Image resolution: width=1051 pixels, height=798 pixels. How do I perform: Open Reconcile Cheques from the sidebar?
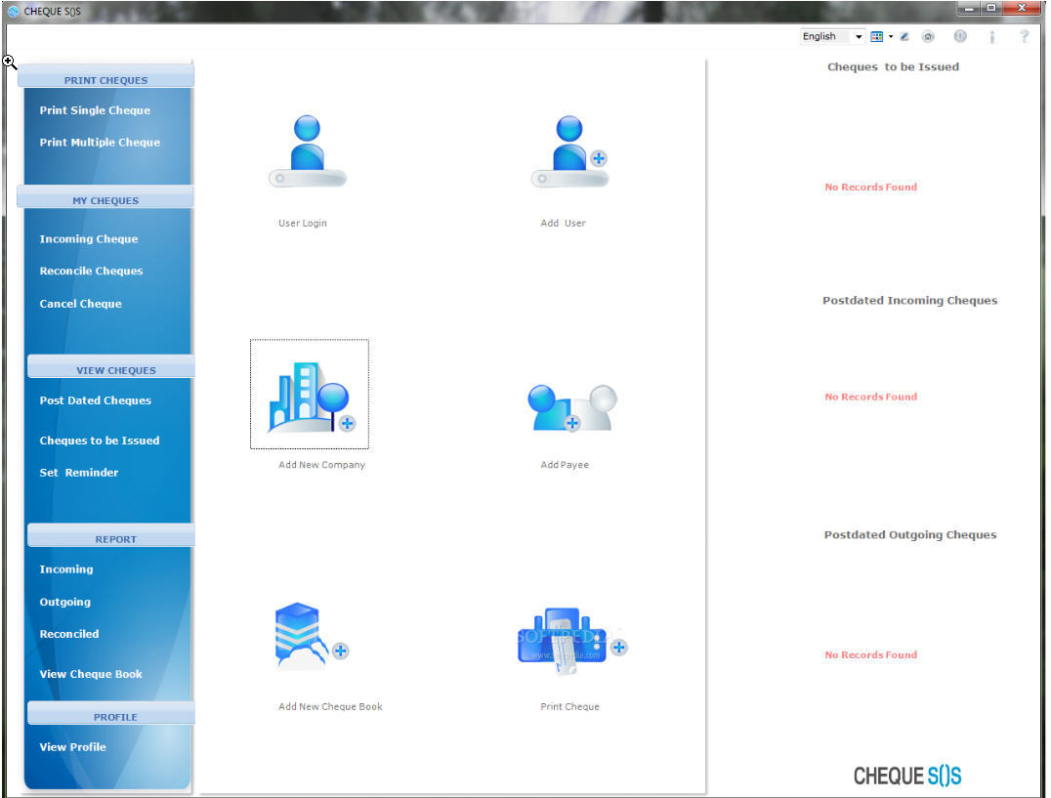[x=91, y=271]
